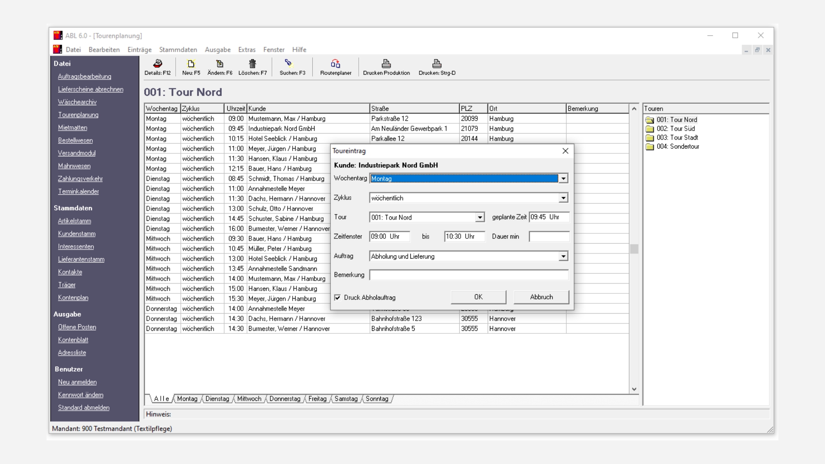Select folder icon of 001: Tour Nord

point(650,120)
